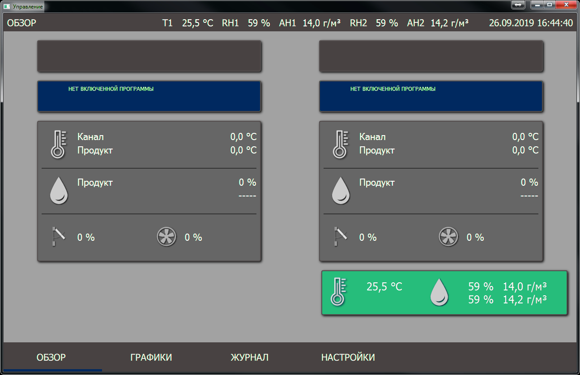Open the НАСТРОЙКИ tab
Screen dimensions: 580x375
(x=348, y=358)
